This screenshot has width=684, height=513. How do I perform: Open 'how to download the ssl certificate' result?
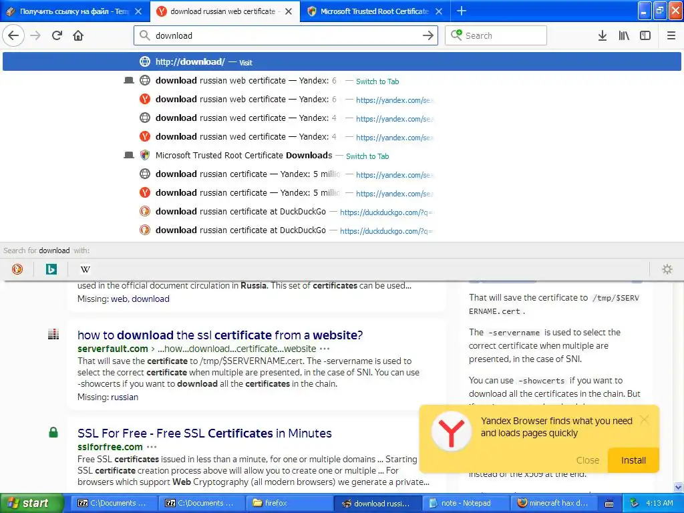220,335
